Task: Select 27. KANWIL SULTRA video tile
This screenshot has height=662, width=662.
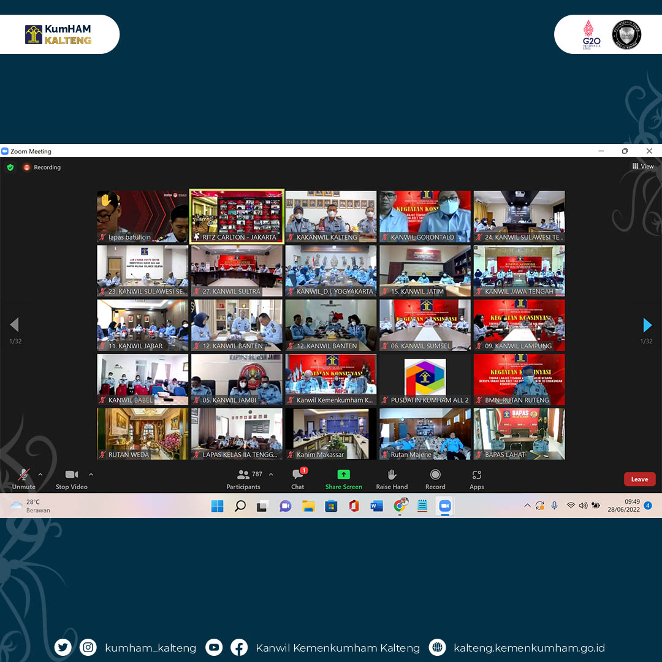Action: 237,271
